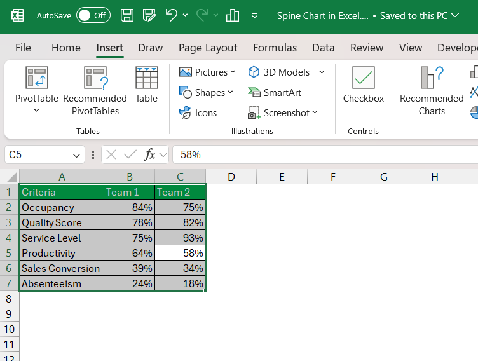The width and height of the screenshot is (478, 361).
Task: Select column D header
Action: 231,177
